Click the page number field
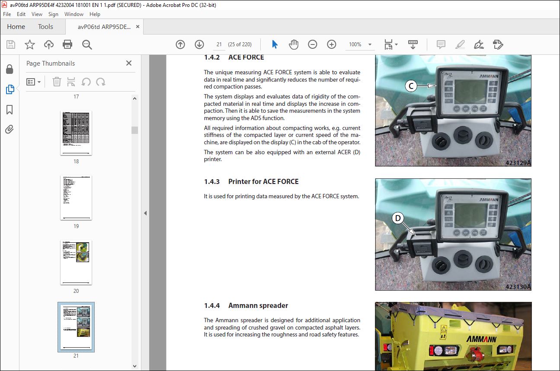 click(219, 44)
